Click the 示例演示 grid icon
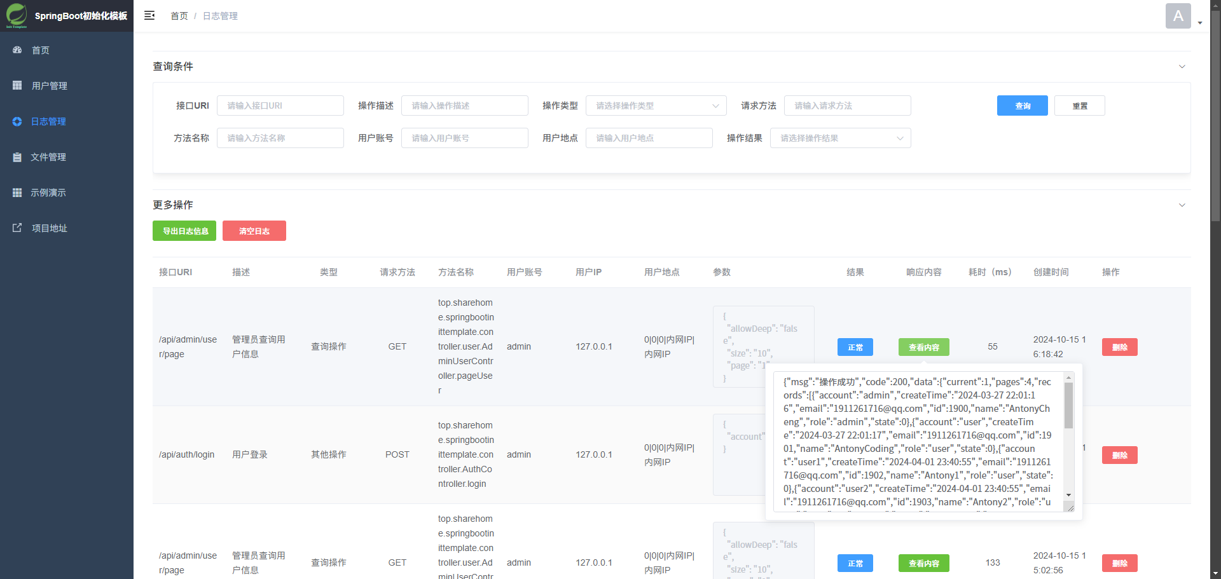1221x579 pixels. point(17,193)
